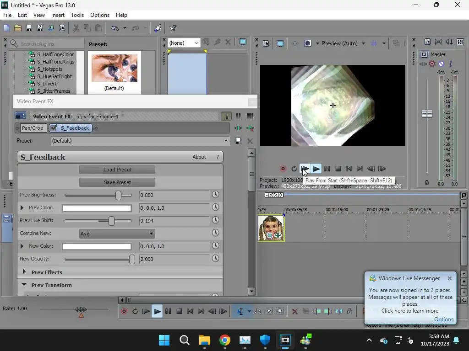
Task: Toggle animate clock for Prev Brightness
Action: [x=215, y=195]
